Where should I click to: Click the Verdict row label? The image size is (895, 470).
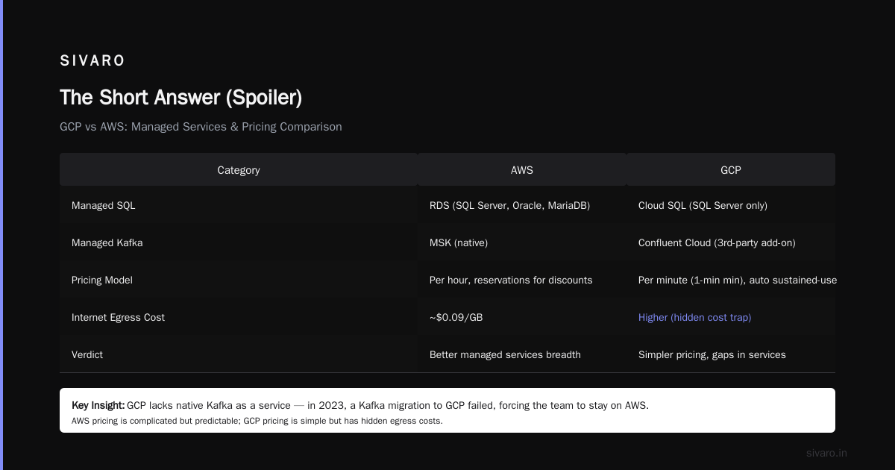87,354
